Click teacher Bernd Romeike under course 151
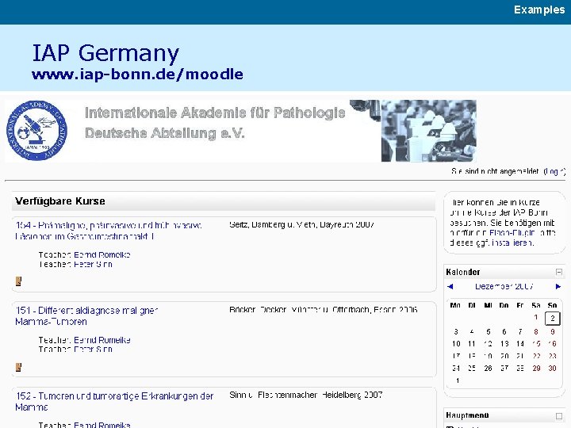The image size is (571, 428). pos(102,340)
